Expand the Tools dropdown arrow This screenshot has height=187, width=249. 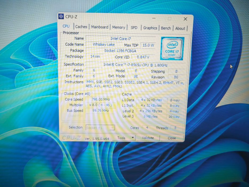pyautogui.click(x=133, y=138)
